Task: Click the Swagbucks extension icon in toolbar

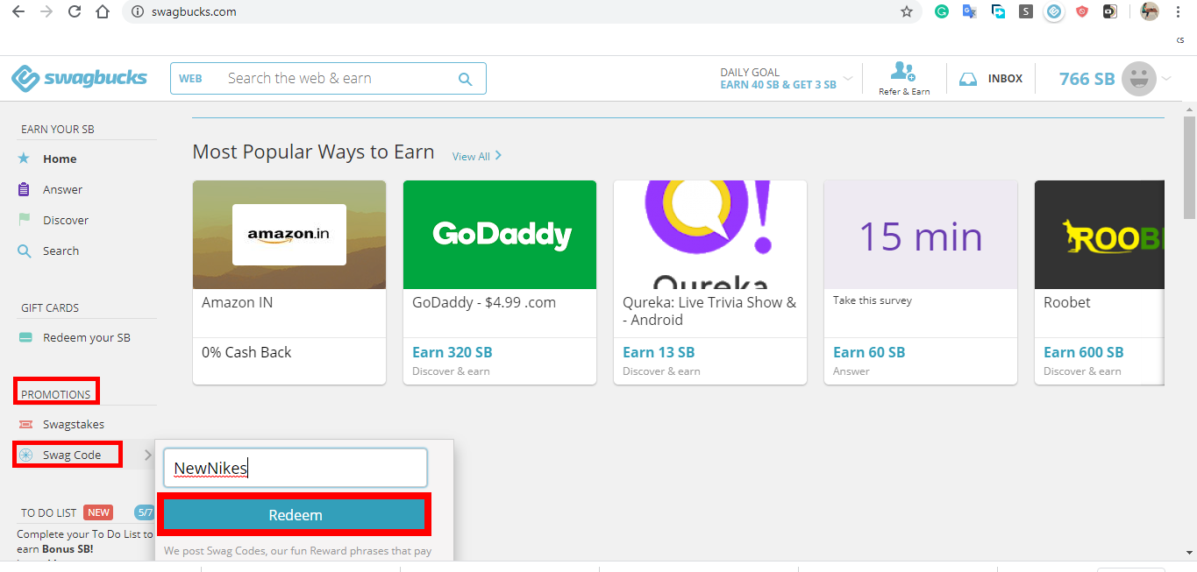Action: point(1054,11)
